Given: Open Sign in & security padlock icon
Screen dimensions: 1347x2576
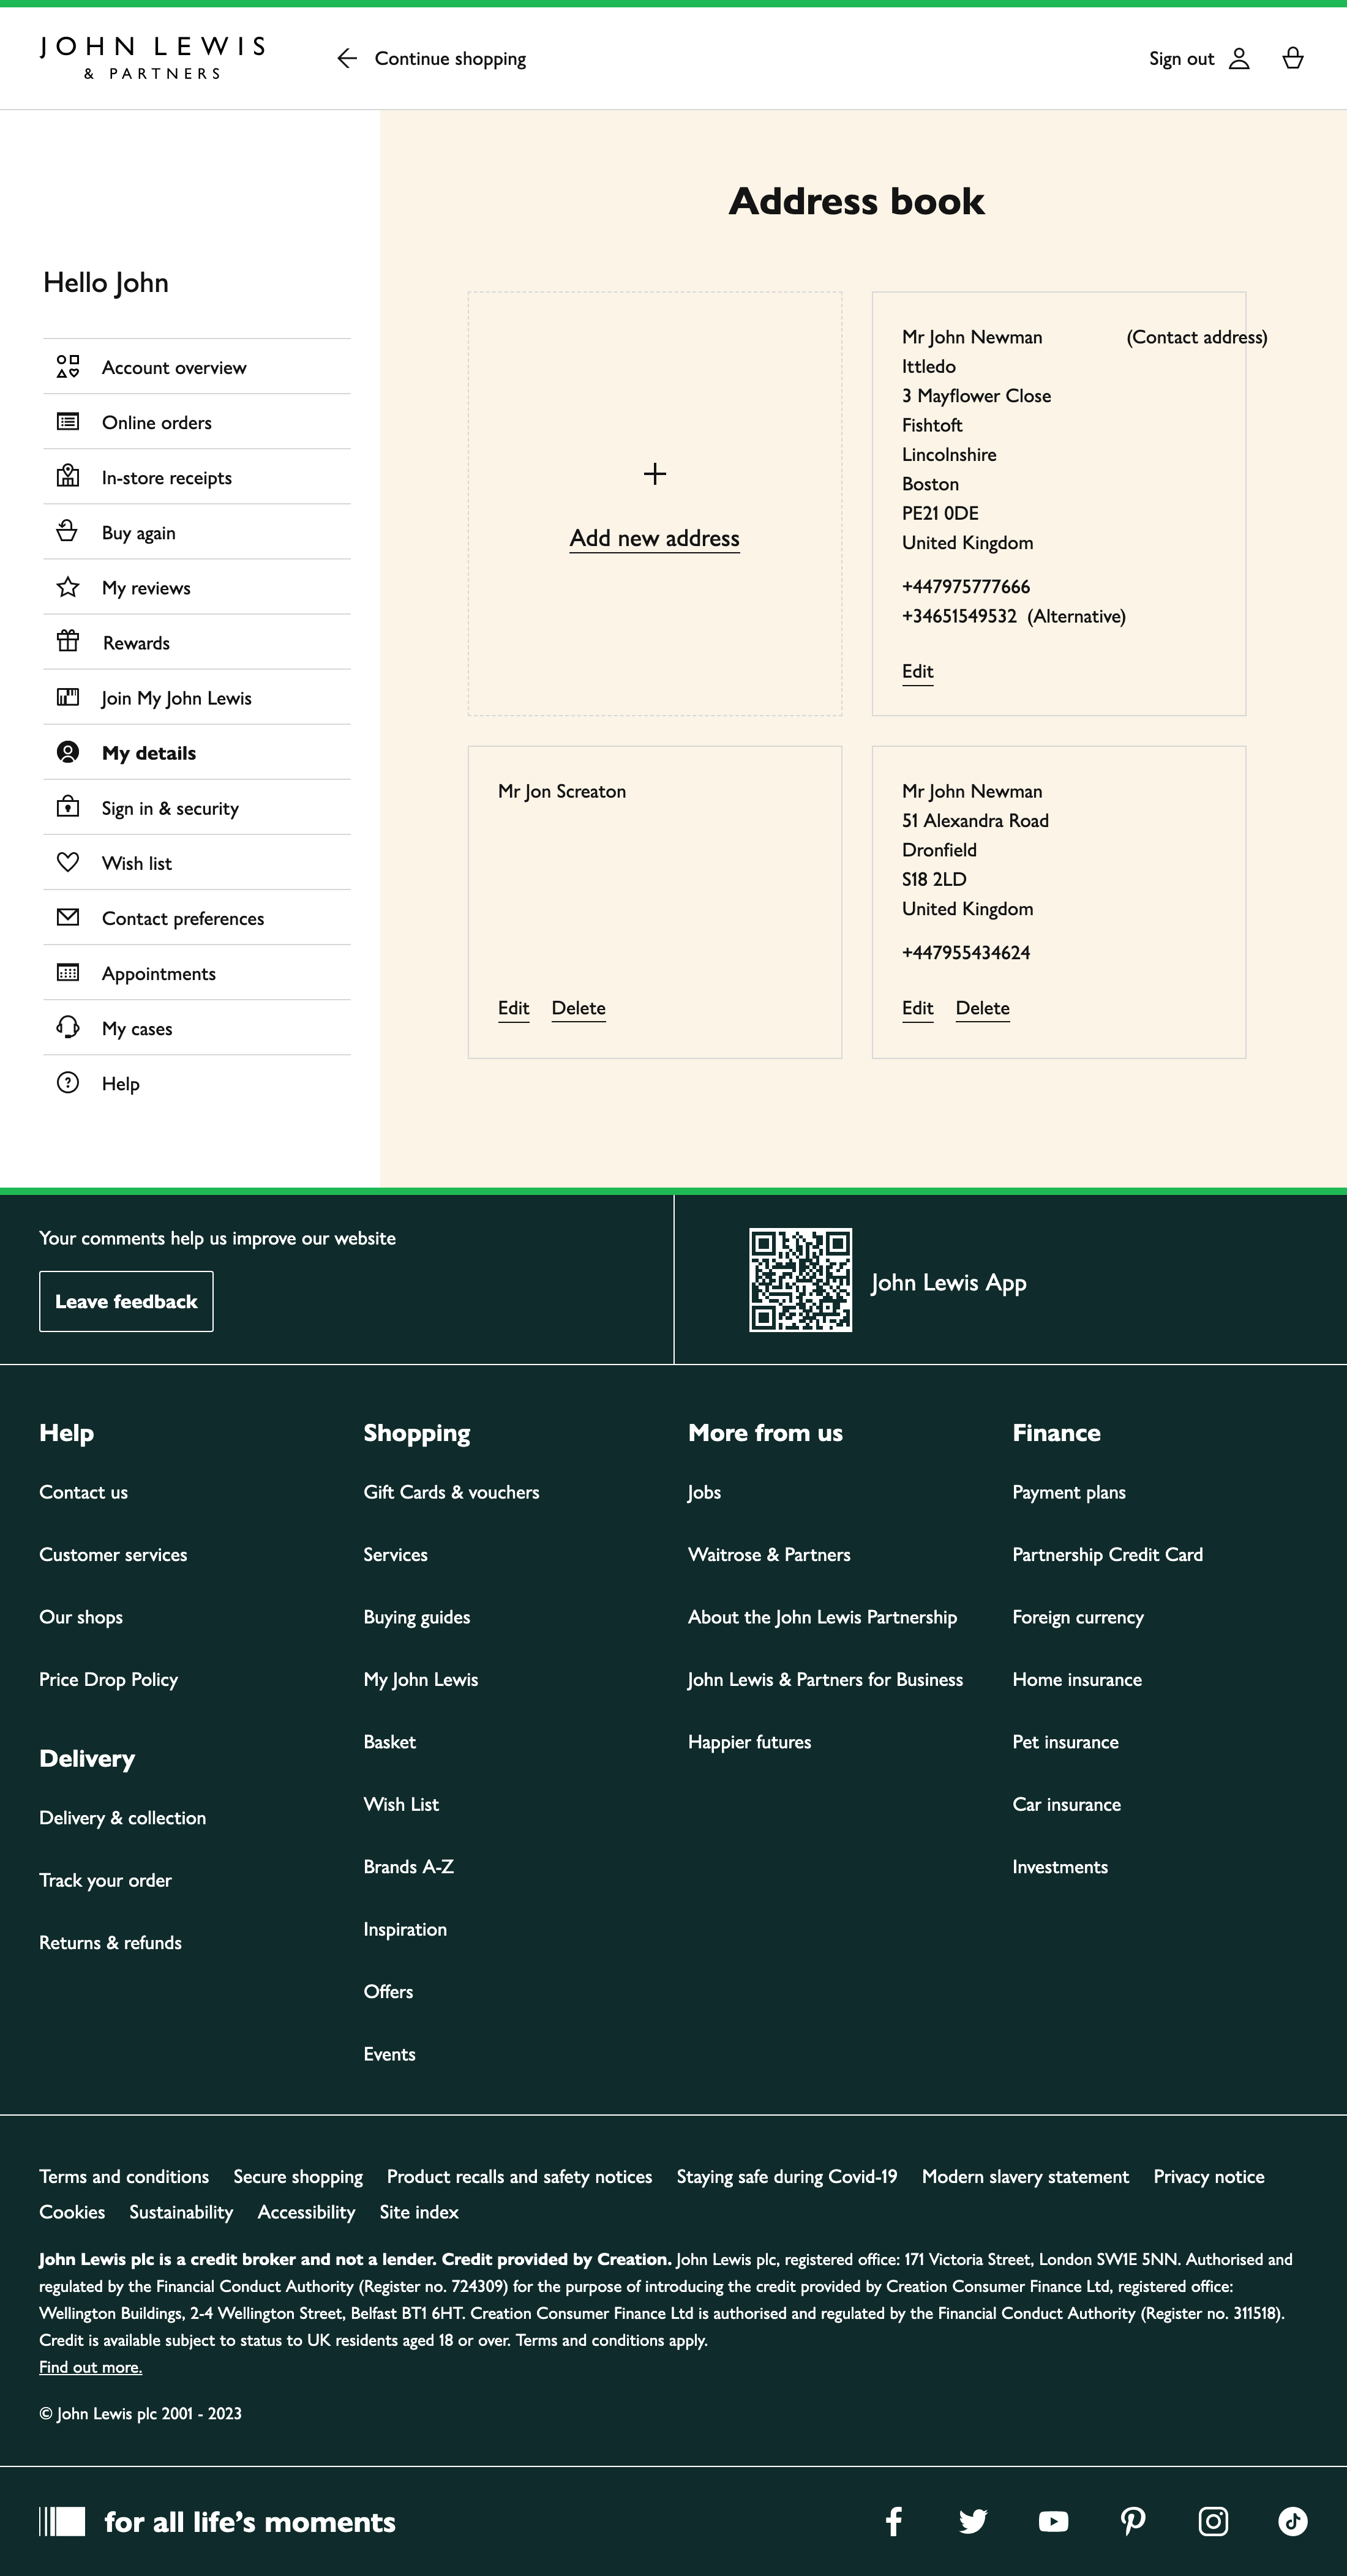Looking at the screenshot, I should tap(67, 807).
